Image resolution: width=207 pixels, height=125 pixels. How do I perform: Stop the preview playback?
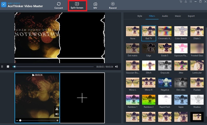pos(8,67)
